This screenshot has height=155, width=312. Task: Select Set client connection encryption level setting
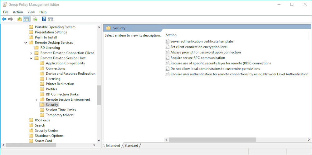199,47
